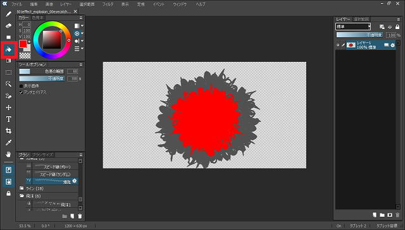Open settings gear of 爆発 brush
The height and width of the screenshot is (230, 405).
75,181
